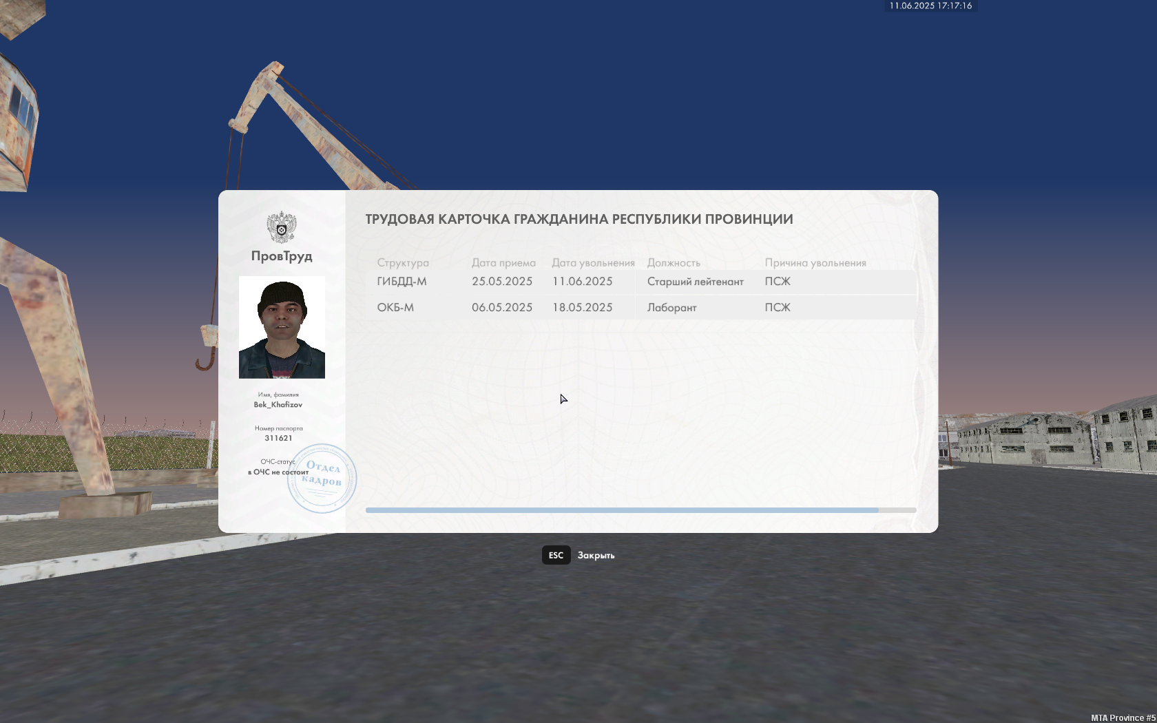Click ПСЖ reason in ОКБ-М row
Image resolution: width=1157 pixels, height=723 pixels.
click(x=778, y=308)
